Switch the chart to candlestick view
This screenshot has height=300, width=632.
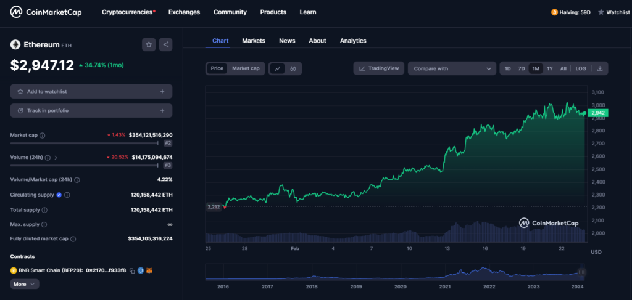(x=293, y=68)
